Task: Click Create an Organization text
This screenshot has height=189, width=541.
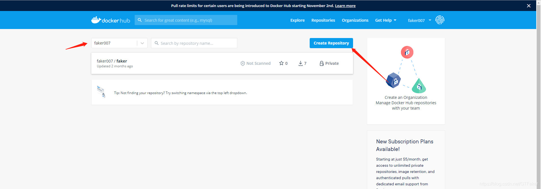Action: pyautogui.click(x=406, y=97)
